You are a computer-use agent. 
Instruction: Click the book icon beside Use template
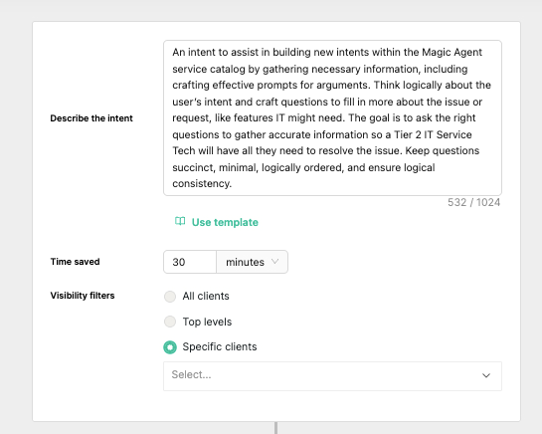(x=180, y=221)
